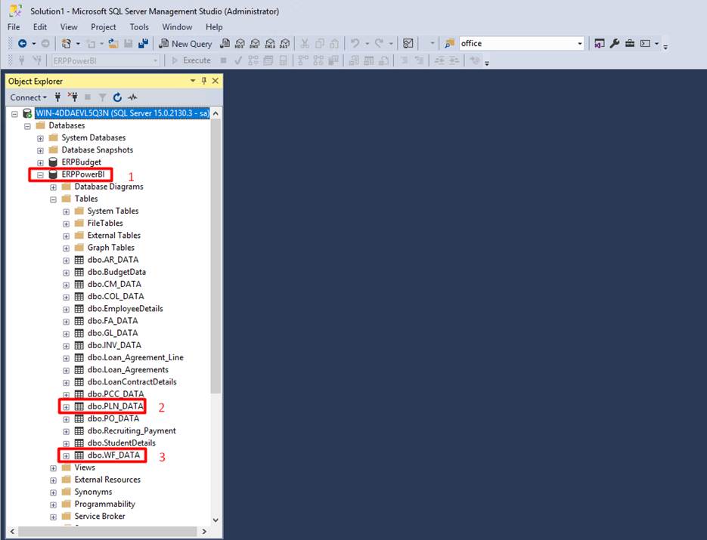This screenshot has width=707, height=540.
Task: Select the Service Broker folder
Action: (x=100, y=516)
